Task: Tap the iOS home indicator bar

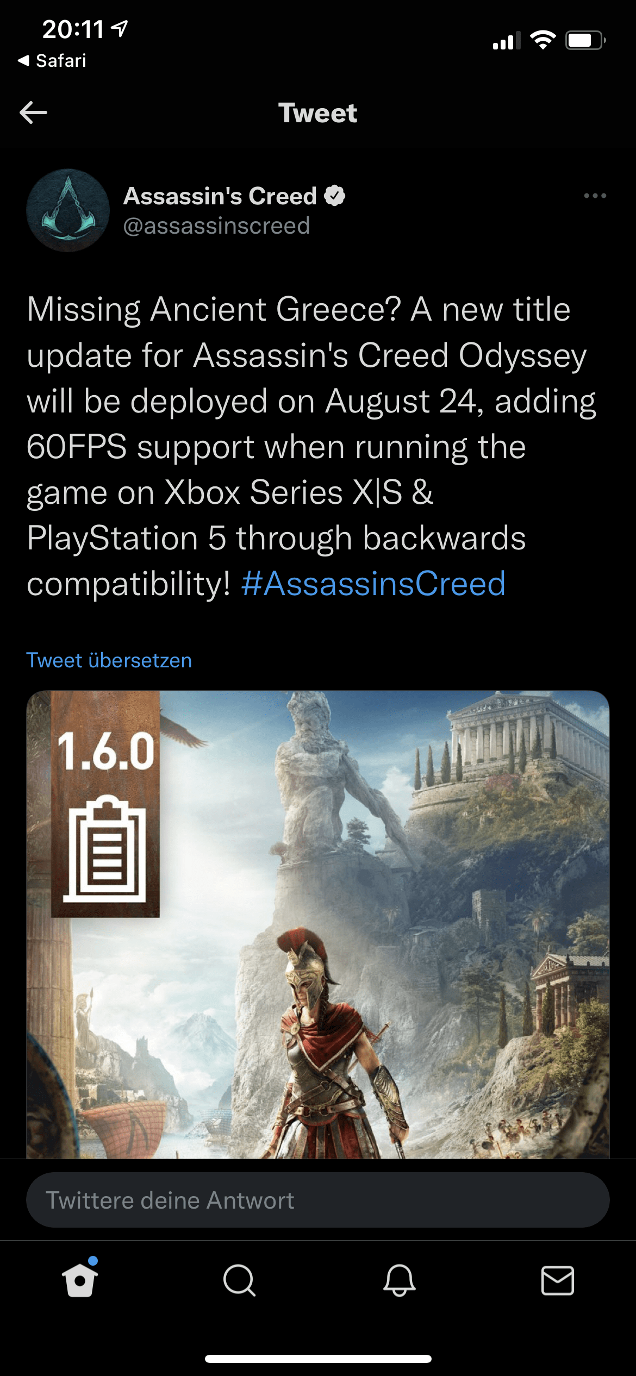Action: tap(318, 1359)
